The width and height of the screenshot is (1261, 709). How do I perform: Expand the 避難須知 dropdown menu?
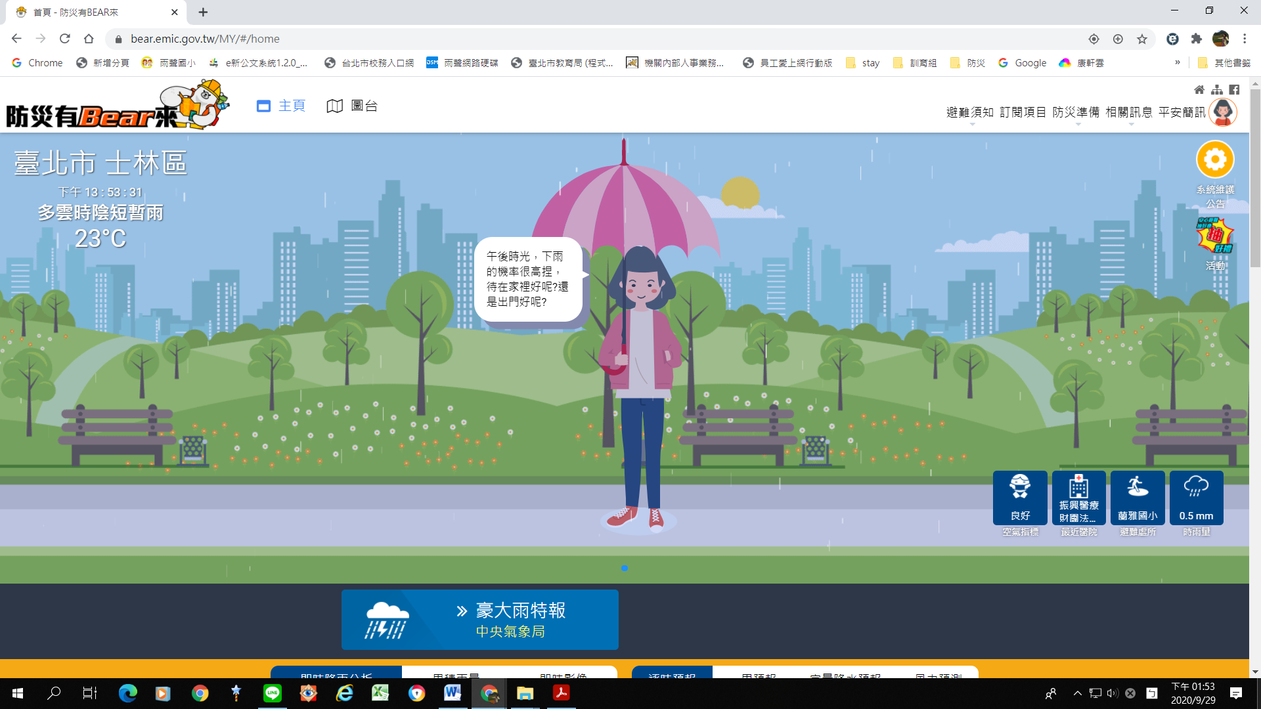click(969, 112)
